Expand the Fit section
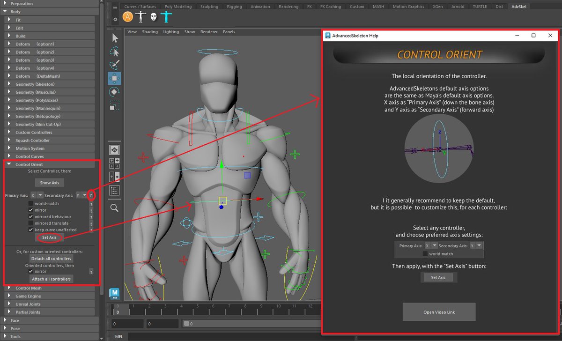Screen dimensions: 562x341 [50, 20]
